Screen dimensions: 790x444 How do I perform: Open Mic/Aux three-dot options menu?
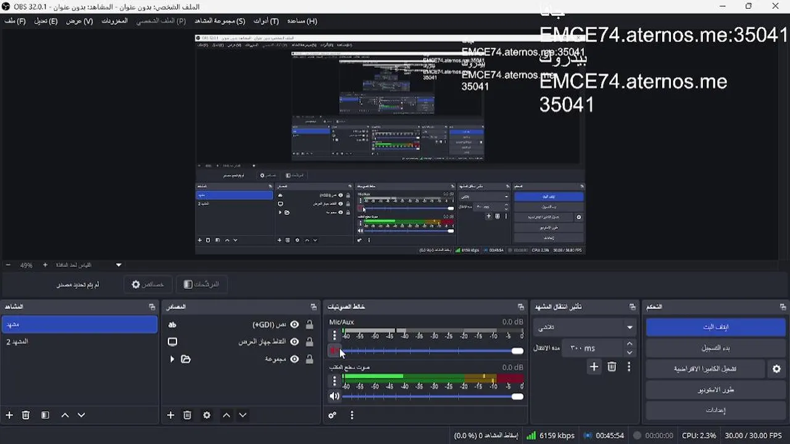coord(335,335)
